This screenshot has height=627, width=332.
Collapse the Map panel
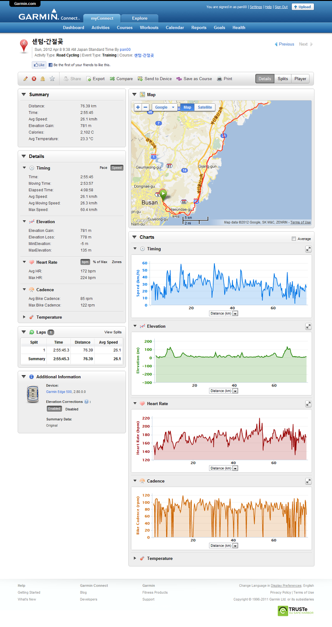click(x=134, y=94)
